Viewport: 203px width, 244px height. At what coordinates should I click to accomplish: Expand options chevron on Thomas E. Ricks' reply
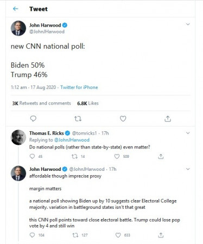(x=188, y=133)
